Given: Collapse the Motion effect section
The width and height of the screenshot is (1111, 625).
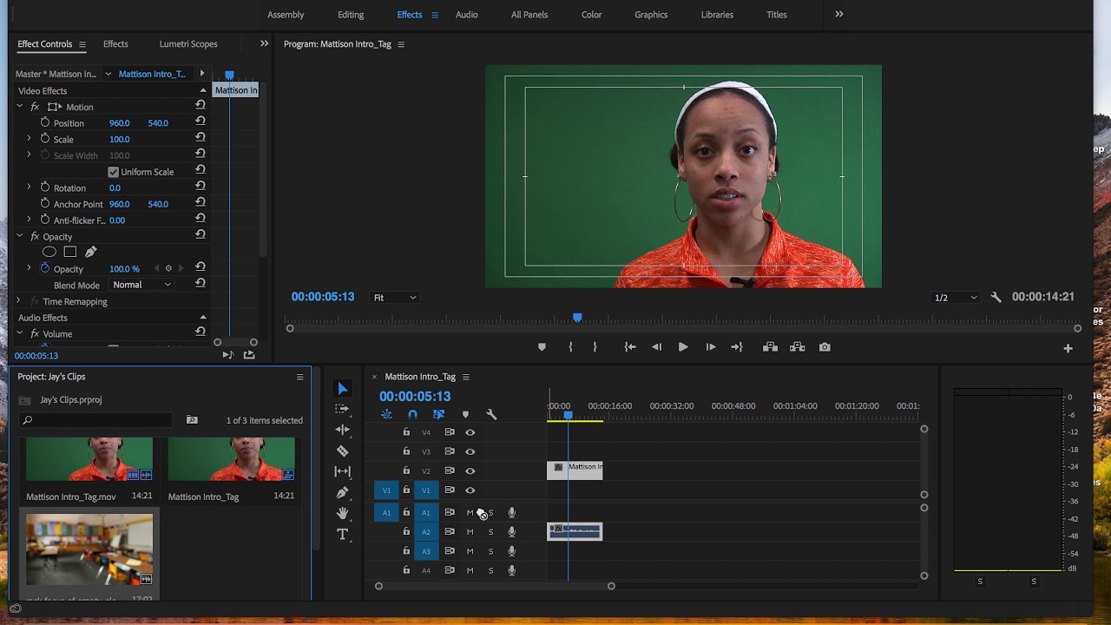Looking at the screenshot, I should click(20, 106).
